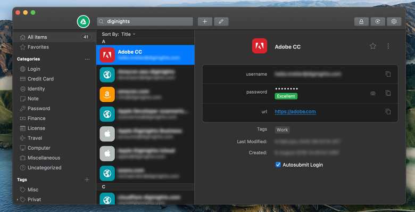Click the Adobe logo in detail header
This screenshot has width=415, height=212.
coord(260,46)
